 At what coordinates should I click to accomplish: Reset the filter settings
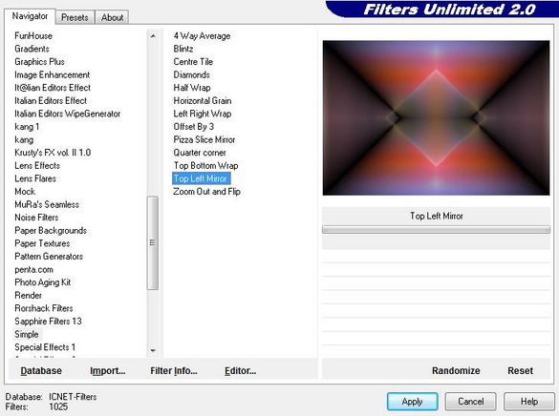[x=520, y=371]
